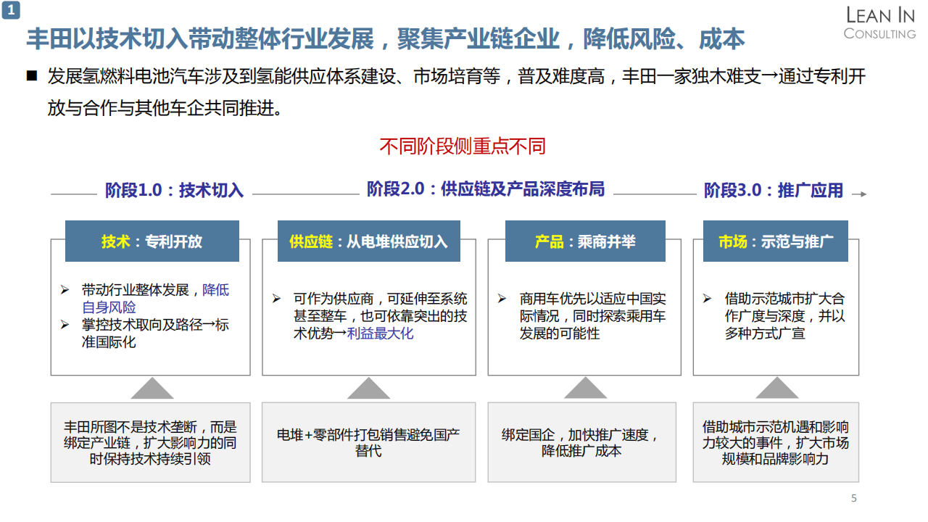Click the gray box 电堆+零部件打包销售避免国产替代
This screenshot has width=928, height=522.
[x=368, y=442]
